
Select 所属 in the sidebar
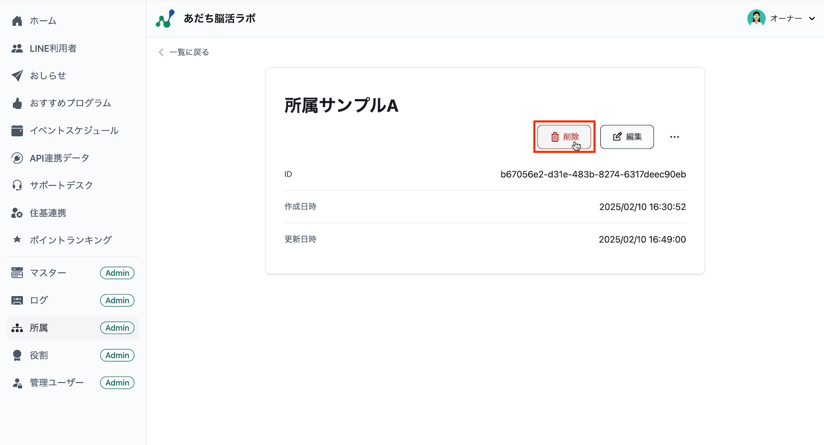coord(73,328)
